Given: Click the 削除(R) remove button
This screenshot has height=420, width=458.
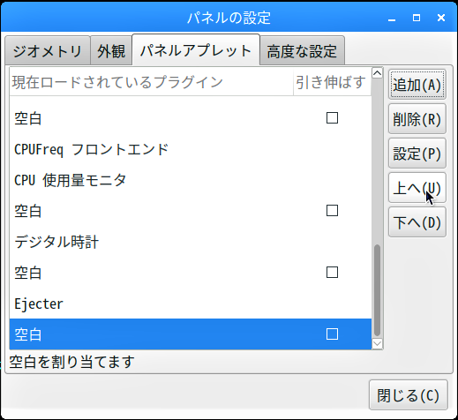Looking at the screenshot, I should [x=417, y=119].
